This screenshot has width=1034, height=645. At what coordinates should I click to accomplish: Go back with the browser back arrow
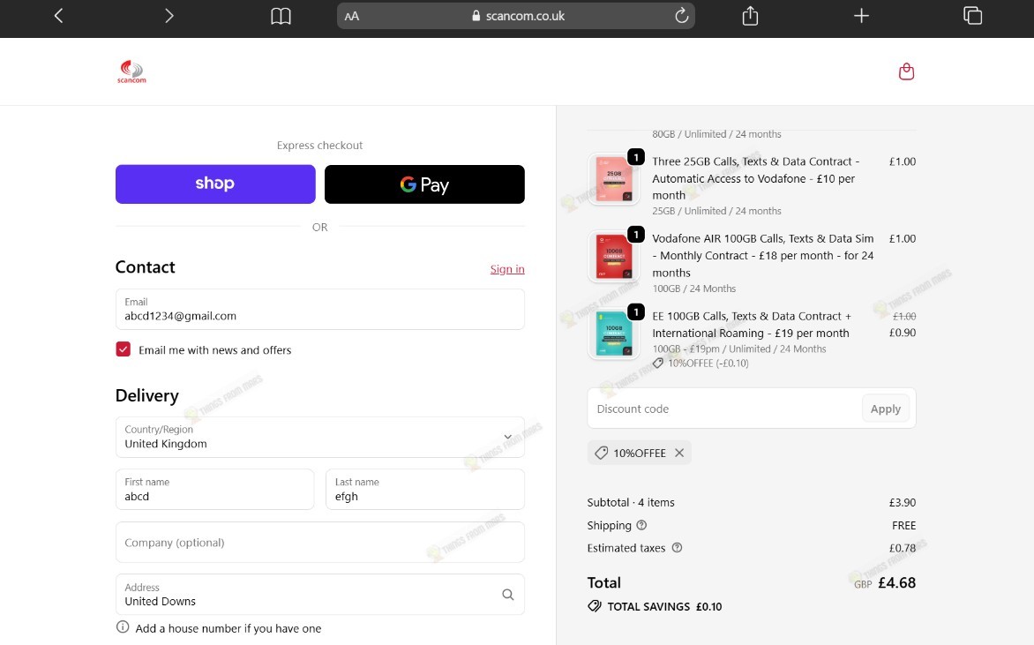[58, 16]
